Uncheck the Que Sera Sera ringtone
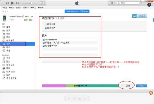 point(43,40)
